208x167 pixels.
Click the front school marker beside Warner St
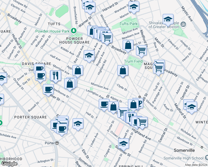pyautogui.click(x=90, y=7)
